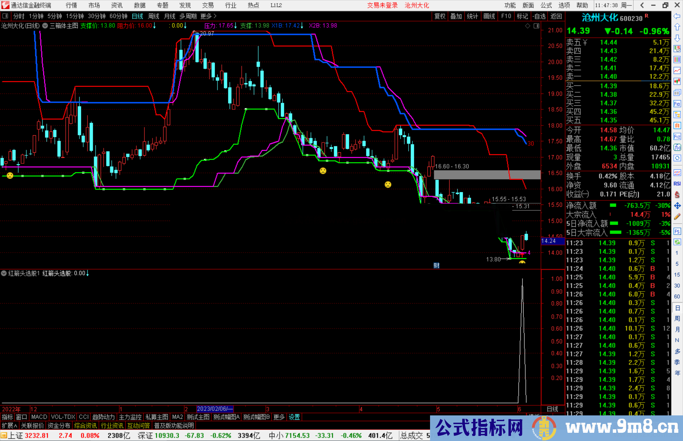Select the MACD indicator tab
The width and height of the screenshot is (683, 441).
(39, 417)
